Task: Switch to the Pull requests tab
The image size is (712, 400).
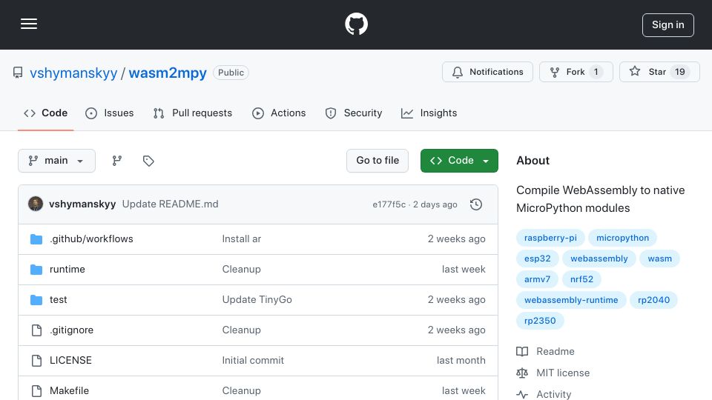Action: (x=193, y=113)
